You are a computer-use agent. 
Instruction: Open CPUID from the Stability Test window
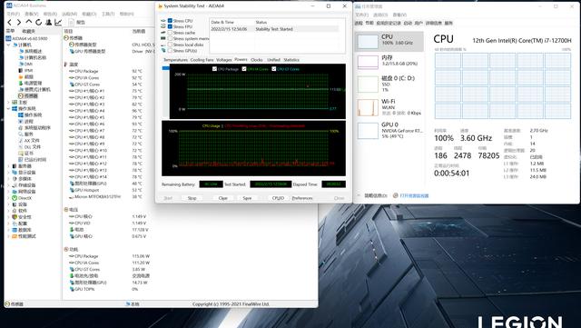click(x=278, y=198)
